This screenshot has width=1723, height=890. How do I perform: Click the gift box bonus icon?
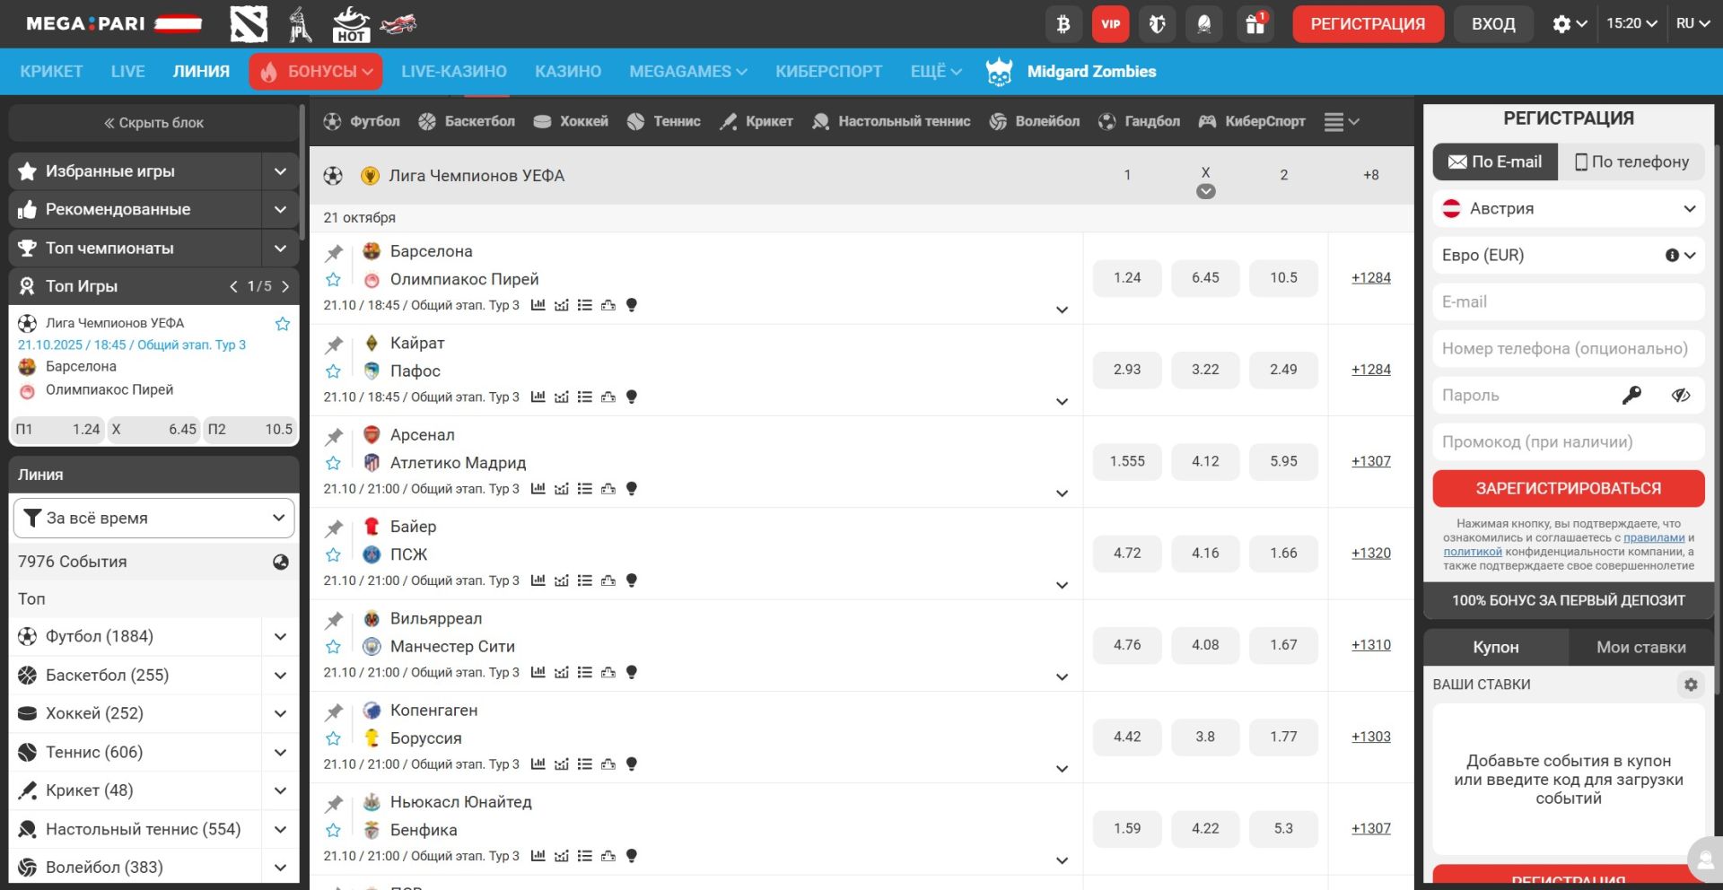(x=1255, y=24)
